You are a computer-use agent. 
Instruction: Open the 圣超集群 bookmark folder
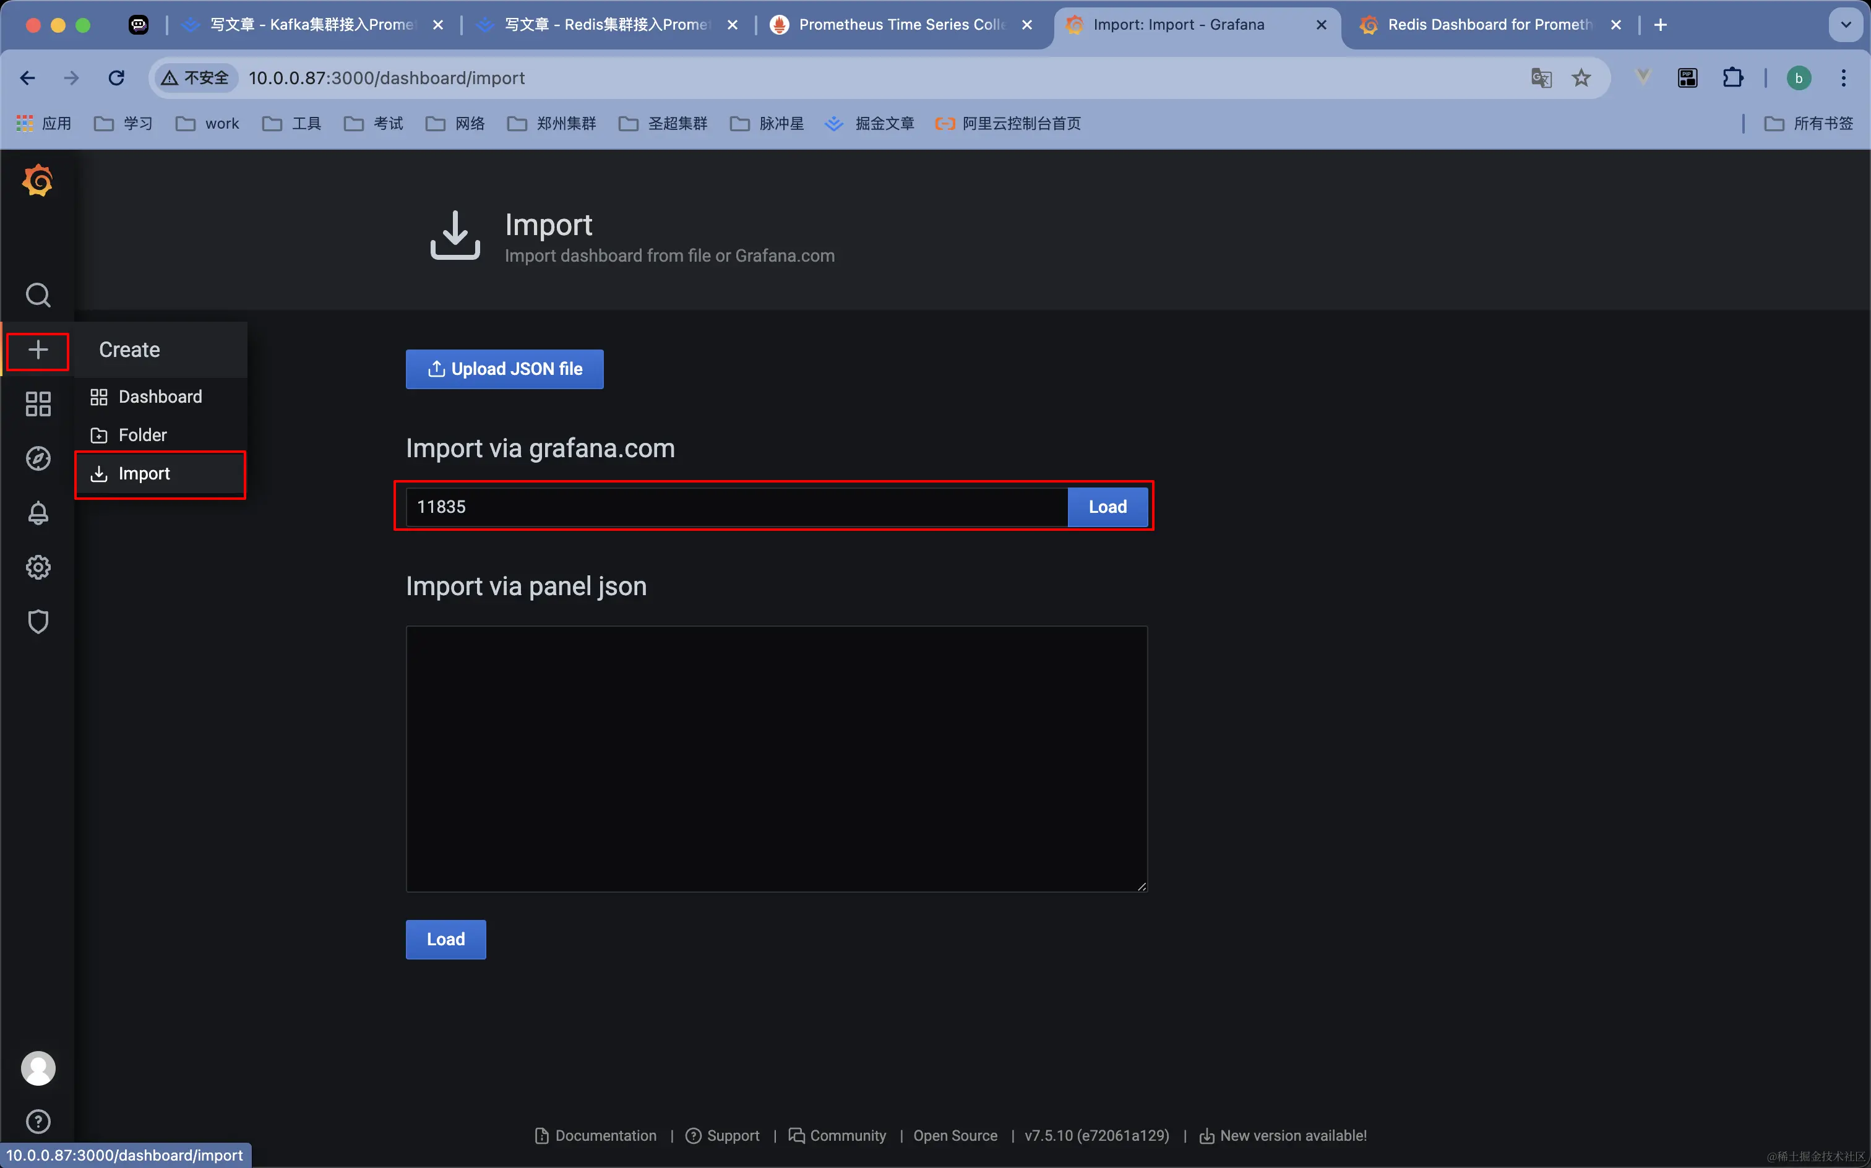(x=664, y=124)
